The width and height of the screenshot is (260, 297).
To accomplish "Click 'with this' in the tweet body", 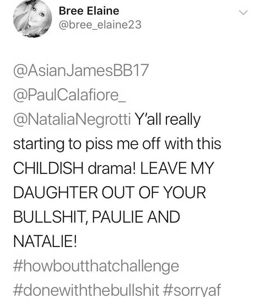I will click(193, 144).
